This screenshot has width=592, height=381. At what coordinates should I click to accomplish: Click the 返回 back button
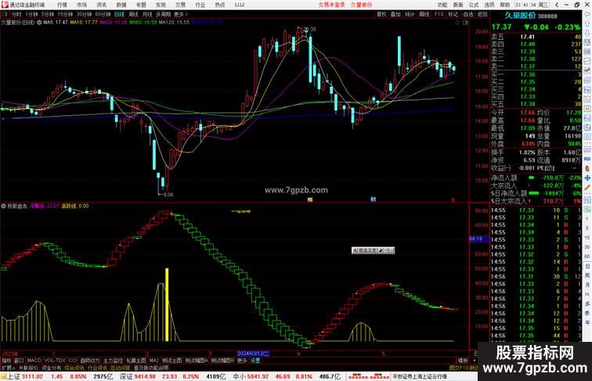pyautogui.click(x=482, y=14)
